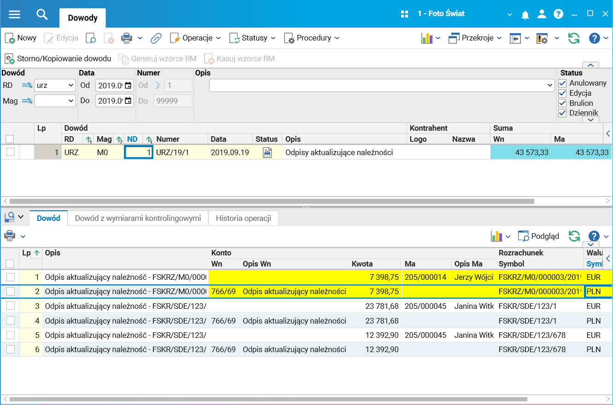613x405 pixels.
Task: Select checkbox for row 3 in lower grid
Action: (x=10, y=306)
